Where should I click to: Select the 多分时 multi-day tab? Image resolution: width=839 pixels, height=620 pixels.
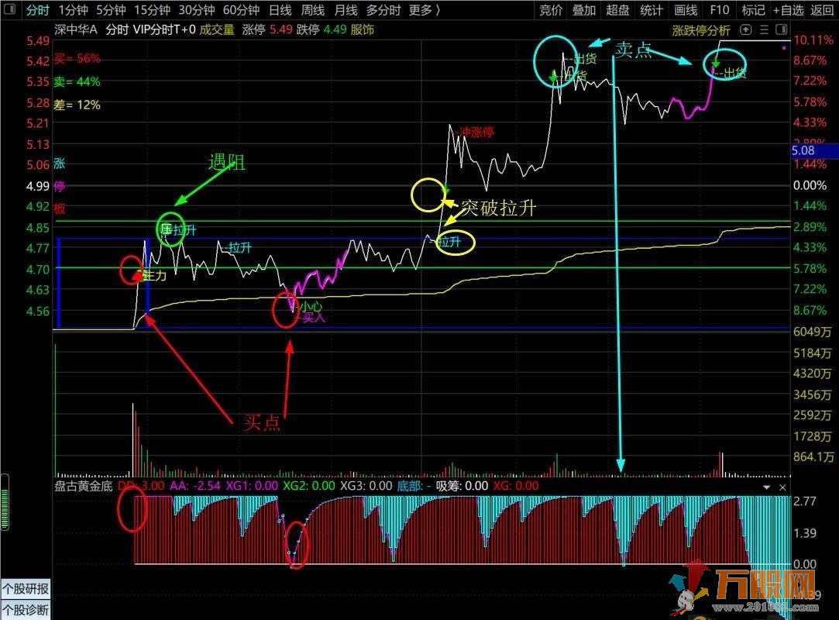(x=383, y=9)
